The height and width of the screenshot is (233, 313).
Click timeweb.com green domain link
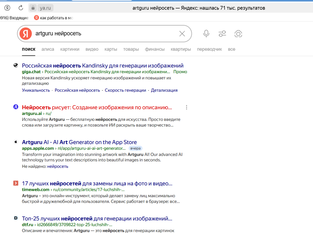35,190
